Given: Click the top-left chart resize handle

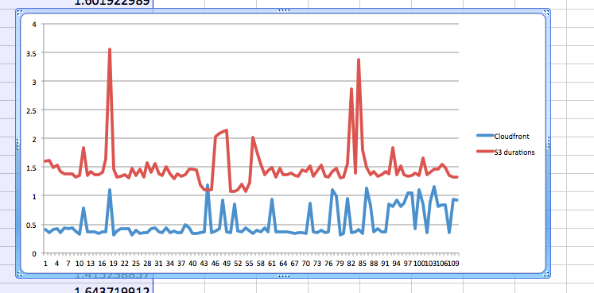Looking at the screenshot, I should coord(20,13).
